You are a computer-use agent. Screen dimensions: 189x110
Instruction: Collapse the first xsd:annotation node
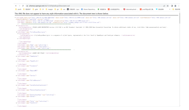(x=16, y=26)
